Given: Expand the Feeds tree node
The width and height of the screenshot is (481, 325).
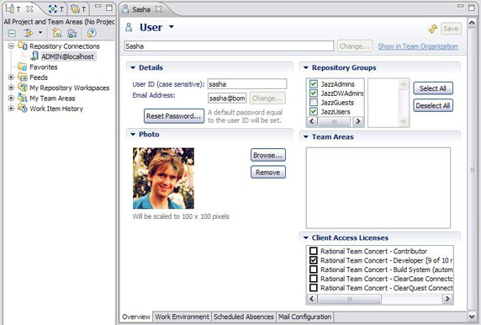Looking at the screenshot, I should pyautogui.click(x=11, y=77).
